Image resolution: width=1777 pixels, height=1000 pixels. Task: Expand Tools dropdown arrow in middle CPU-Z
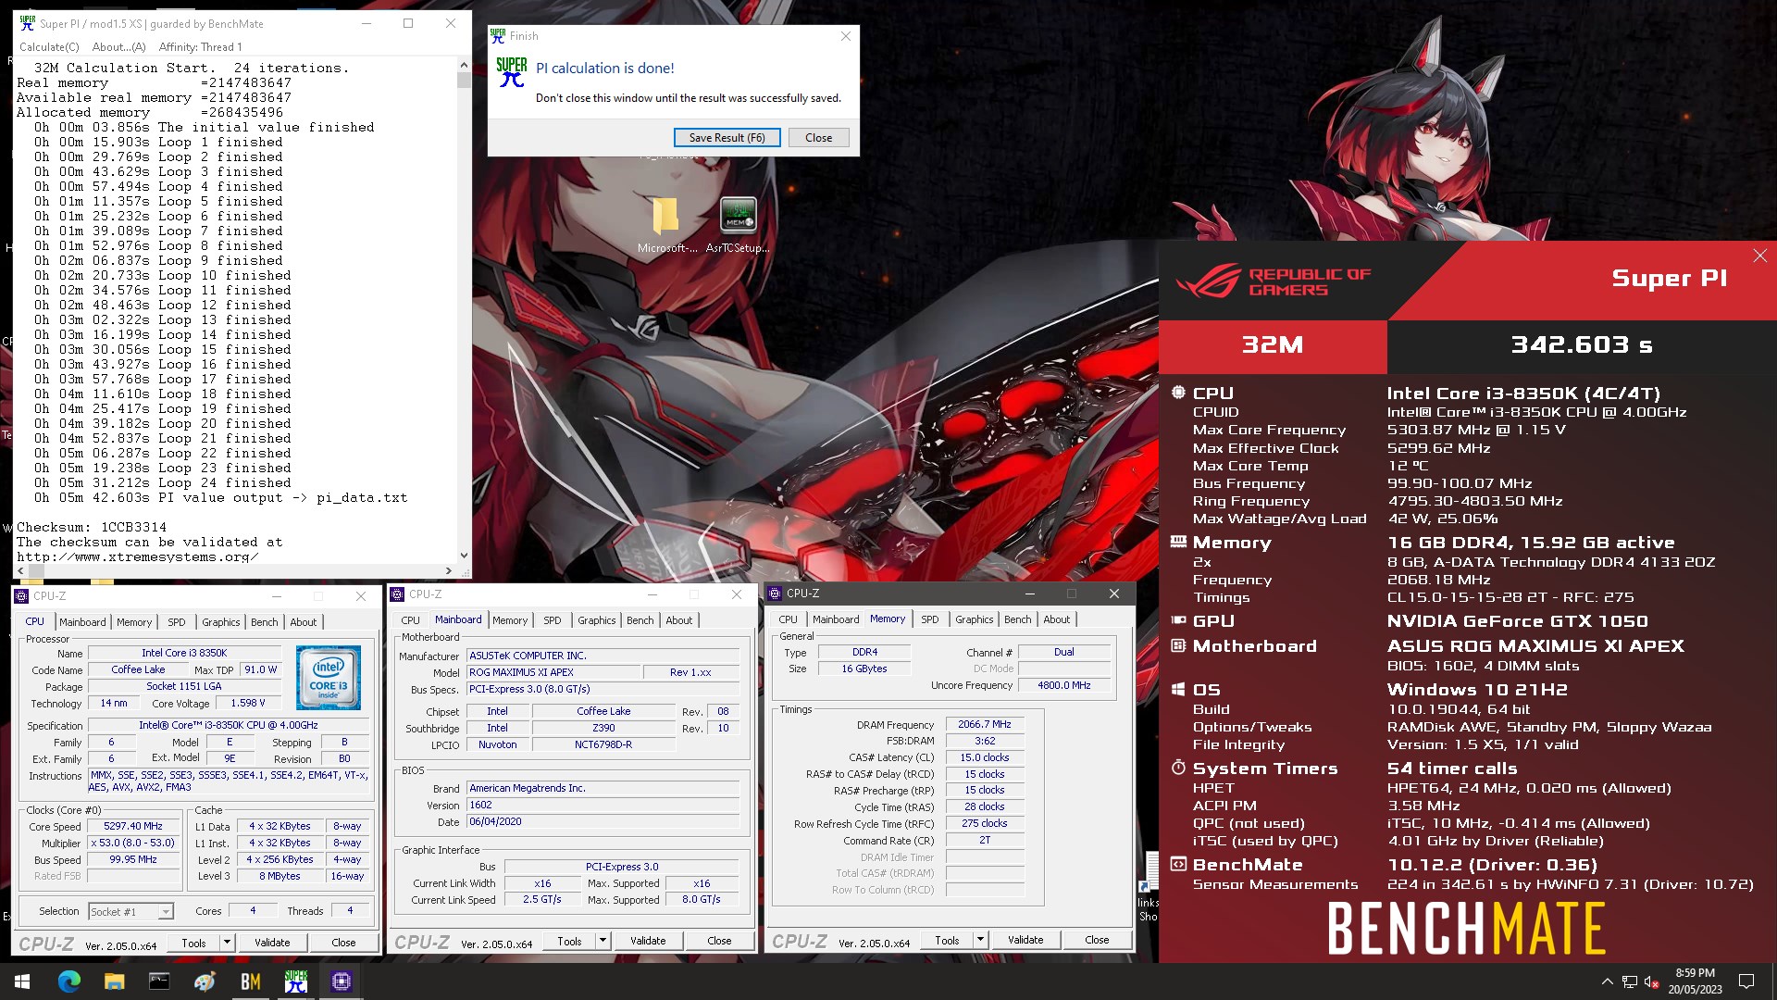point(603,941)
